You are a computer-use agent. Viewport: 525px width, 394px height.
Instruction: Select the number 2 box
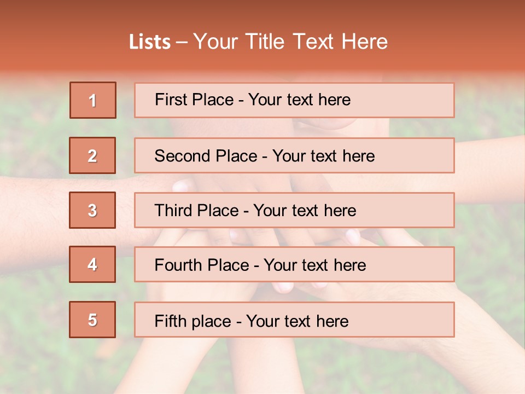pos(92,155)
